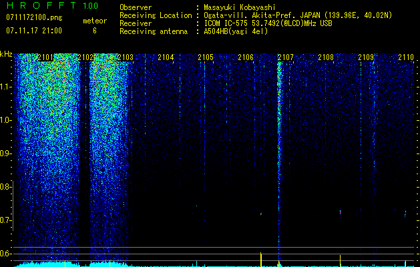
Task: Click the meteor echo dot before 2110
Action: coord(405,214)
